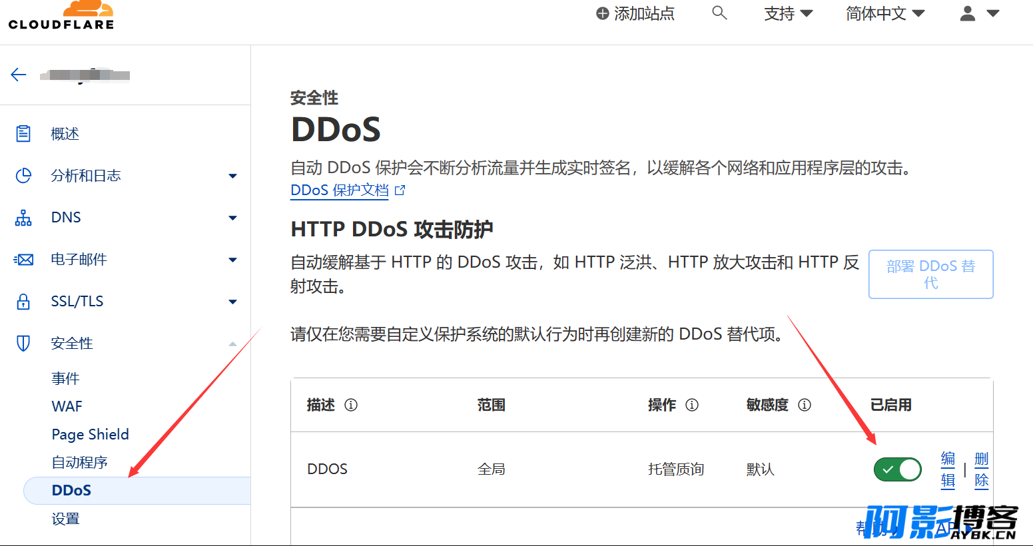
Task: Click the 全局 cell in DDOS row
Action: (492, 469)
